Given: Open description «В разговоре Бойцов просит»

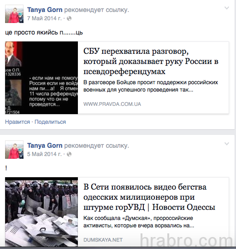Looking at the screenshot, I should pos(151,86).
